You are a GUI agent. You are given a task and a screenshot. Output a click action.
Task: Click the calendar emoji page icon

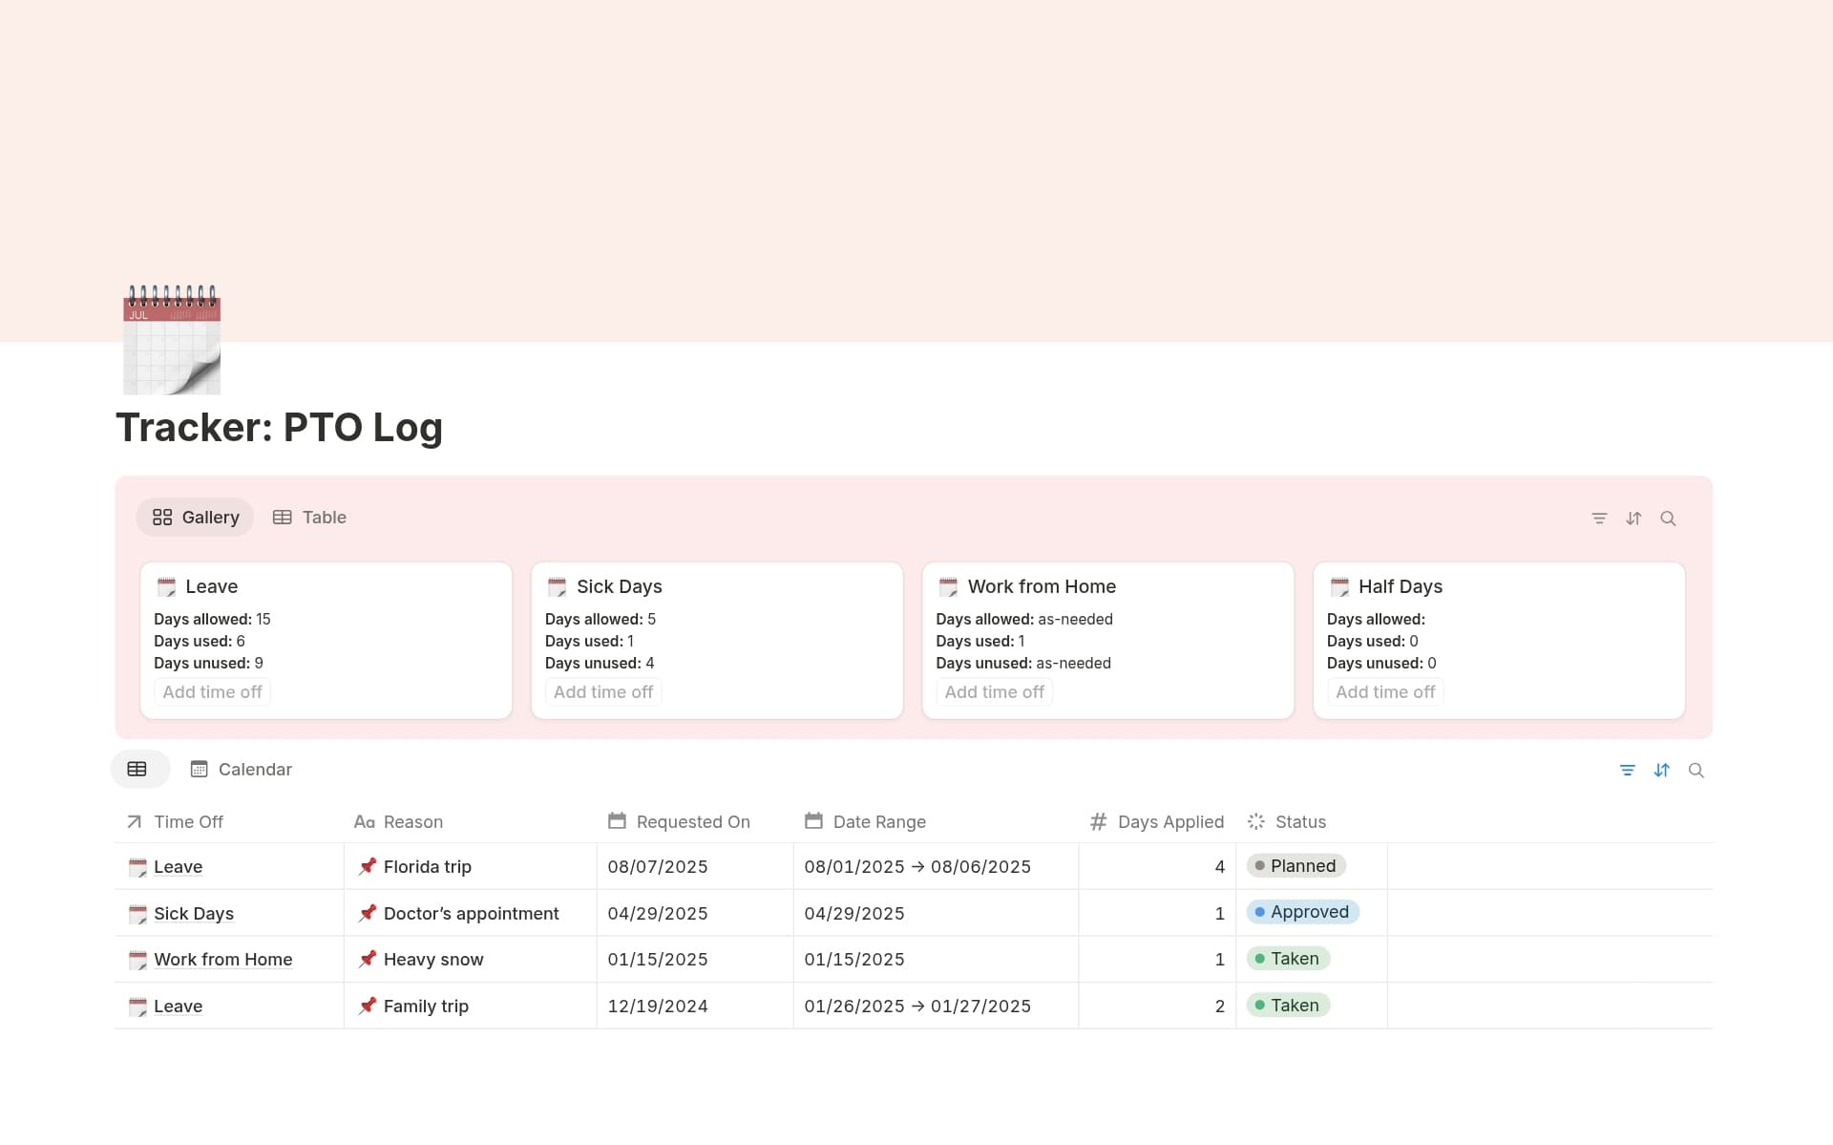(x=172, y=341)
